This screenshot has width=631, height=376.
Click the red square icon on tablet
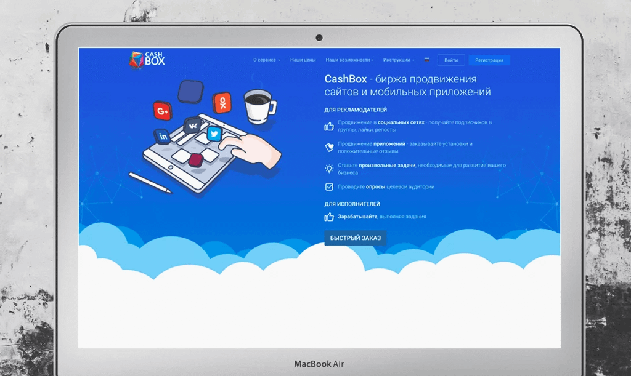pyautogui.click(x=195, y=159)
